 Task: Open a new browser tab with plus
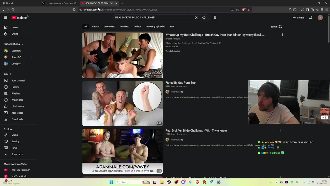coord(122,3)
